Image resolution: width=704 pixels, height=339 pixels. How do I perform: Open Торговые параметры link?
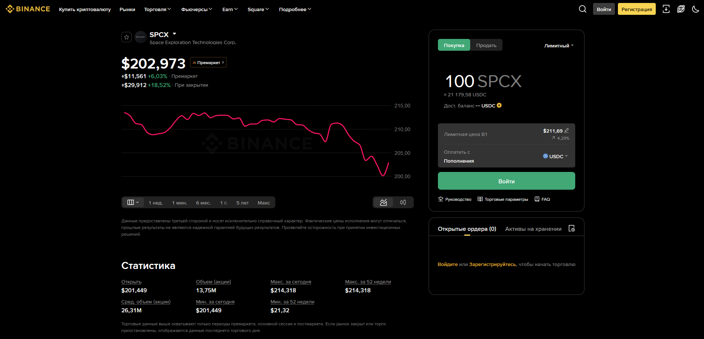tap(503, 199)
